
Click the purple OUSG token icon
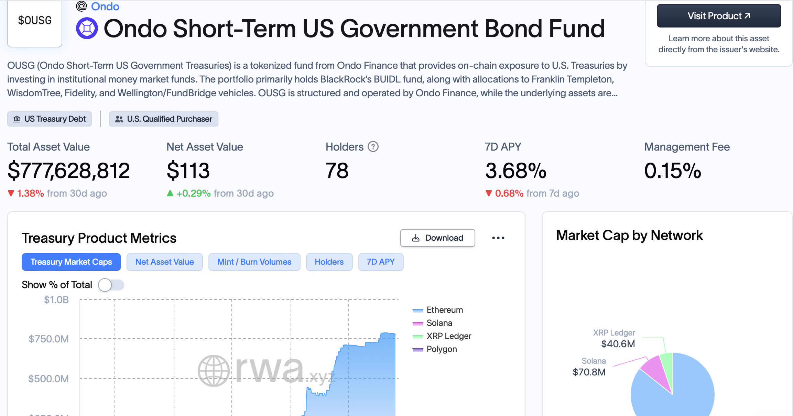point(87,28)
